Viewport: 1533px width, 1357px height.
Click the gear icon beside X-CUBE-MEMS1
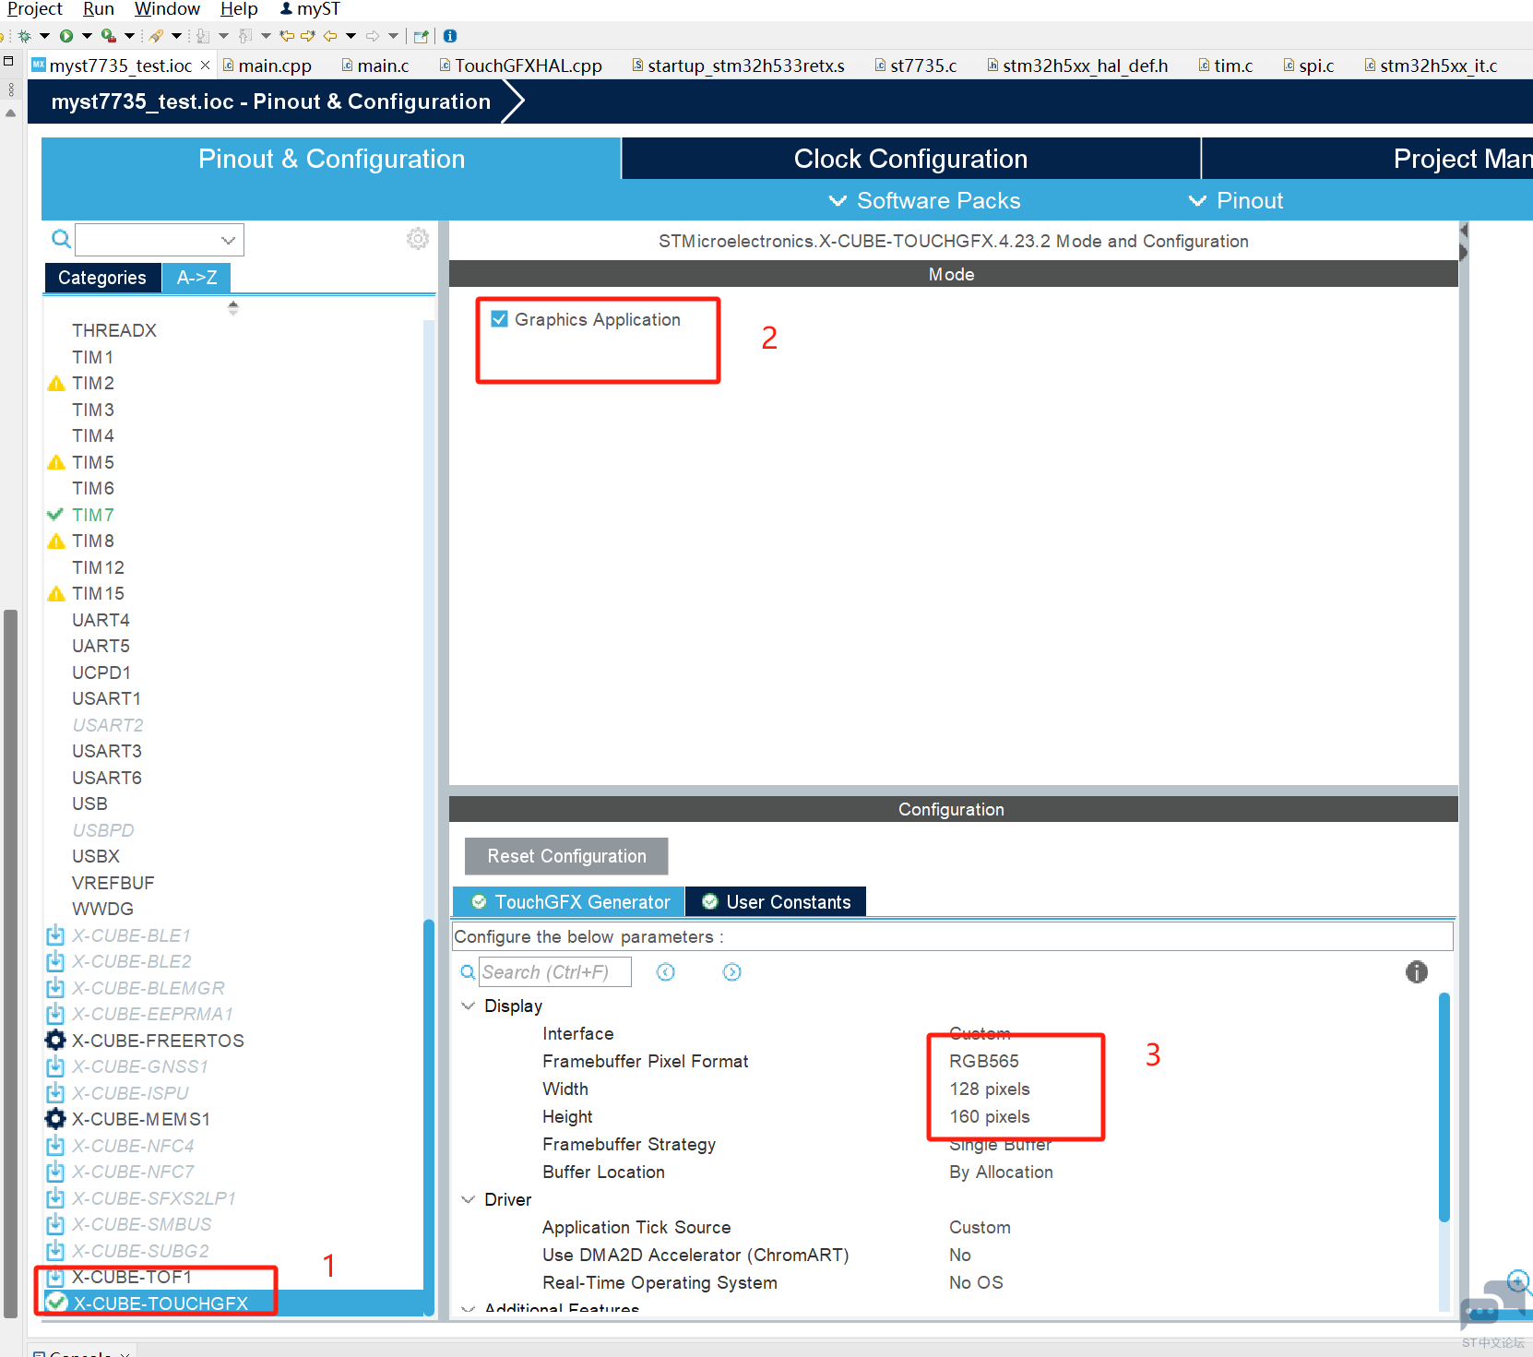(55, 1119)
